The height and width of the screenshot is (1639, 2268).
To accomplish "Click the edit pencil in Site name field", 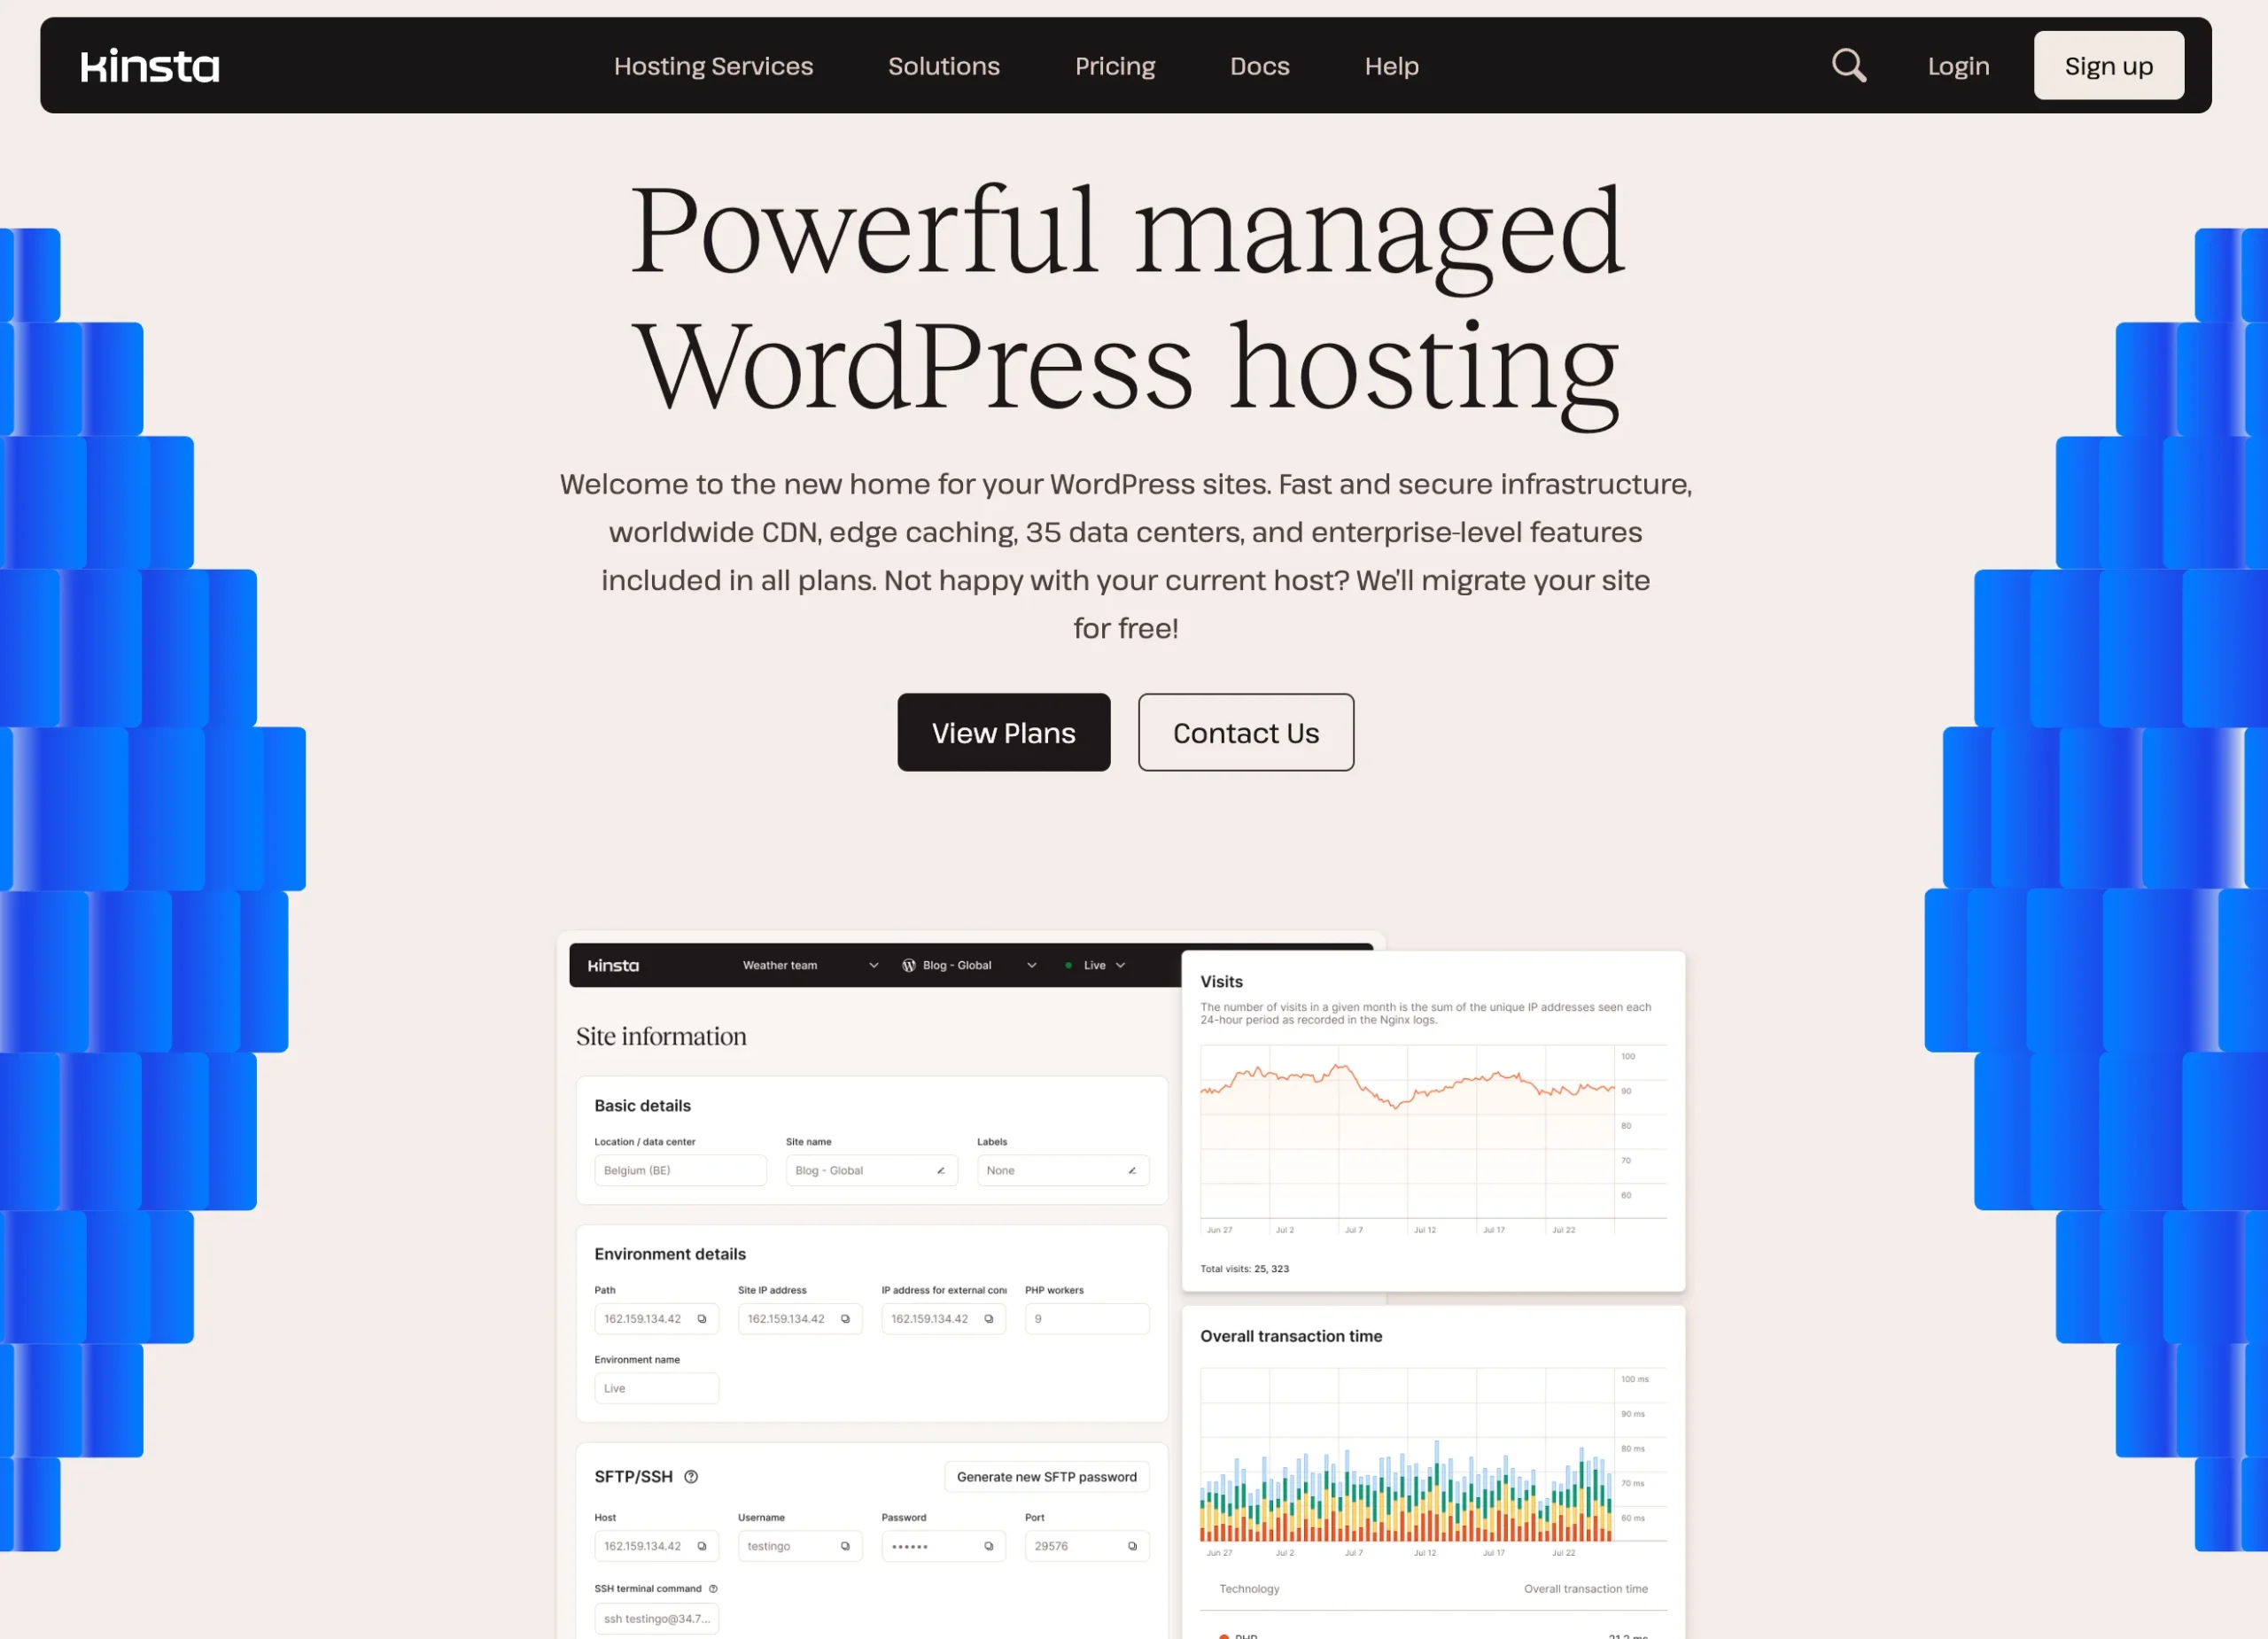I will tap(941, 1170).
